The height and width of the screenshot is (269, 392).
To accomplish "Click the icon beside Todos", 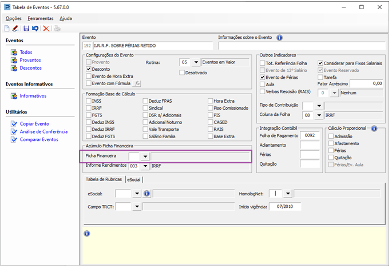I will coord(14,53).
